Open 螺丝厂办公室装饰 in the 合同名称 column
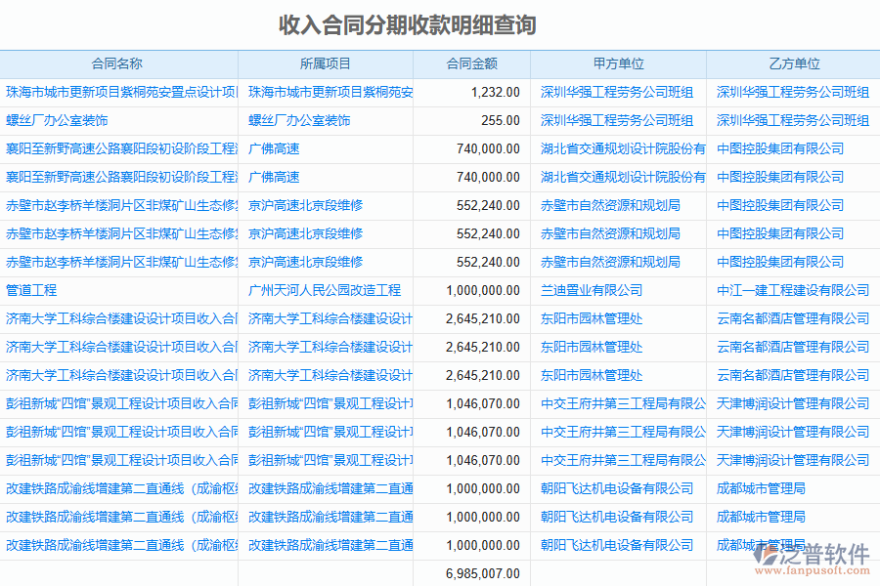The height and width of the screenshot is (586, 880). coord(57,120)
